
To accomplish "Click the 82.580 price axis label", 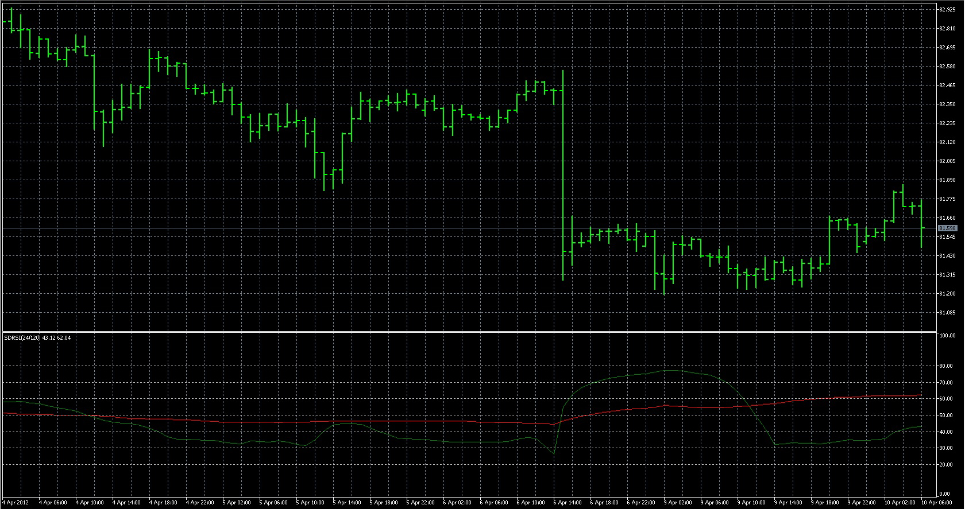I will pos(948,67).
